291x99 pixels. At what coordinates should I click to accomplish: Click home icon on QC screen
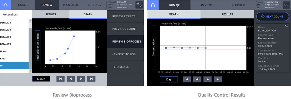153,5
